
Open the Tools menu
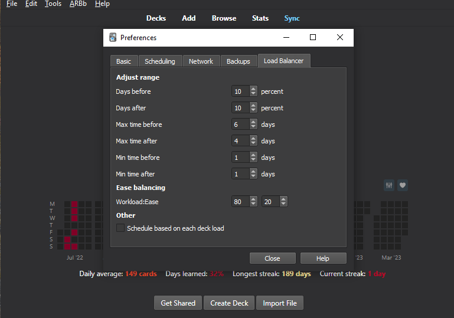[53, 4]
